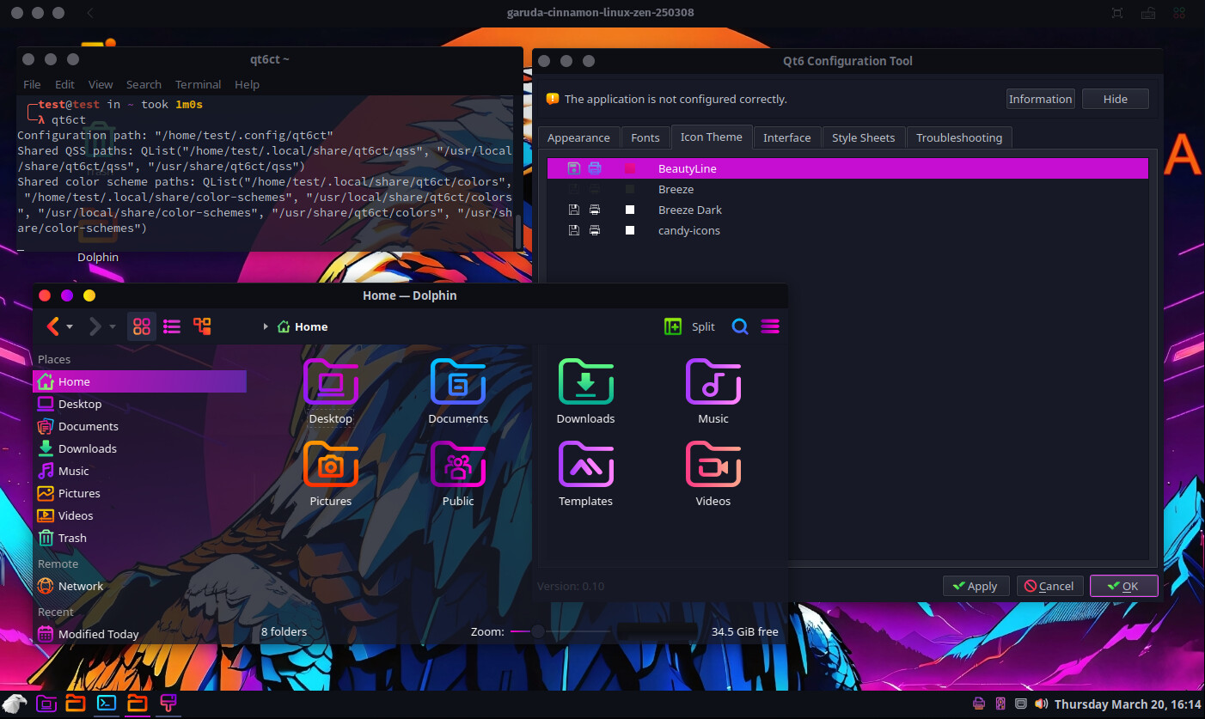Viewport: 1205px width, 719px height.
Task: Open Trash in the Places sidebar
Action: pyautogui.click(x=139, y=538)
